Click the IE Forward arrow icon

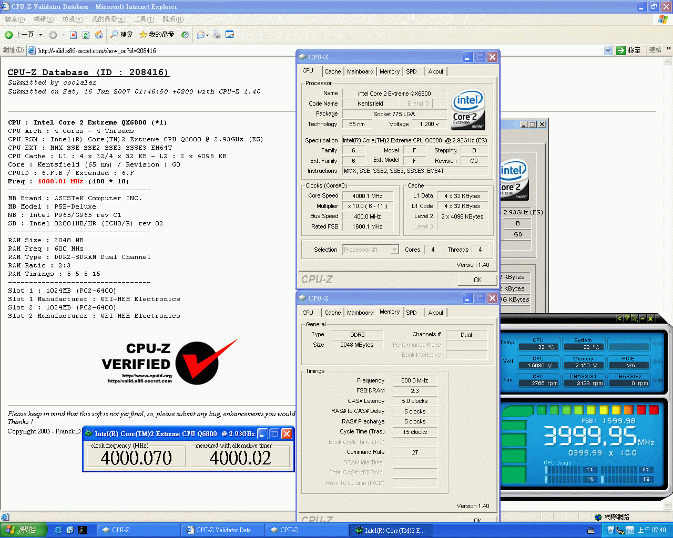coord(53,35)
